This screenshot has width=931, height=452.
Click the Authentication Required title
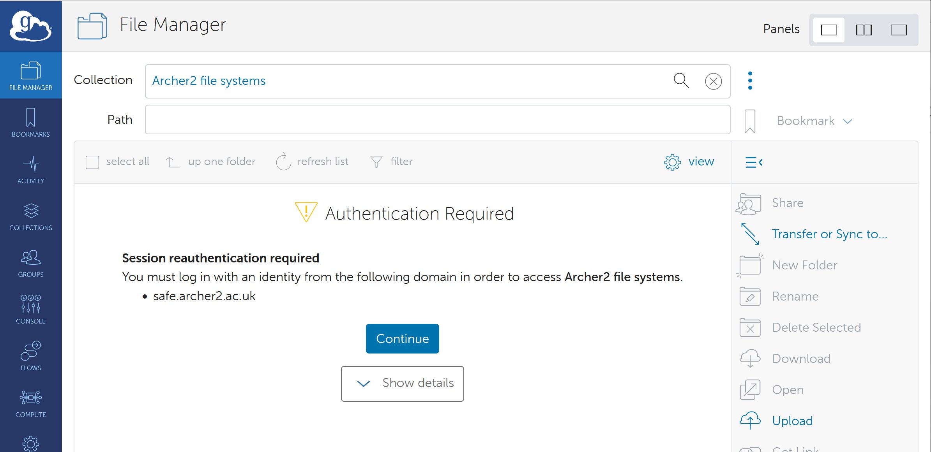point(419,214)
